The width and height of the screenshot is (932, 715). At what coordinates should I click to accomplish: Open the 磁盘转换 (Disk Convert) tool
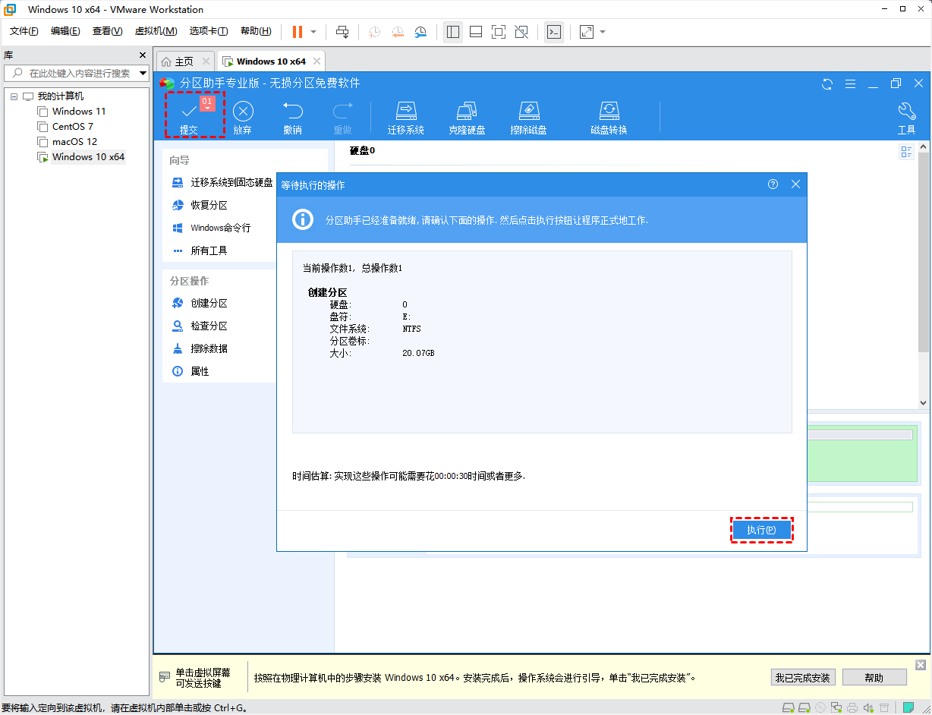609,118
